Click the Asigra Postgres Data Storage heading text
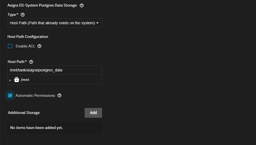This screenshot has height=145, width=256. 42,5
